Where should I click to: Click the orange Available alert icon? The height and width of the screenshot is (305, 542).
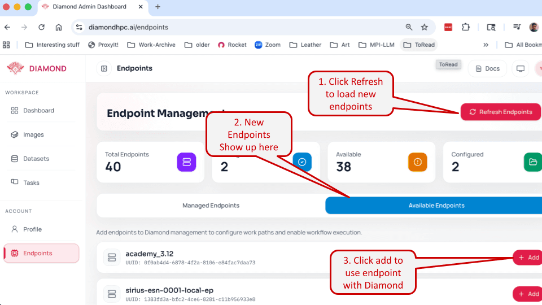coord(418,162)
